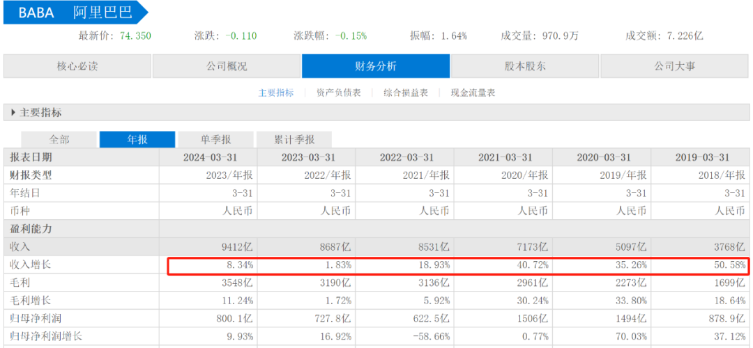Click the 主要指标 sub-link
The height and width of the screenshot is (348, 753).
[276, 93]
